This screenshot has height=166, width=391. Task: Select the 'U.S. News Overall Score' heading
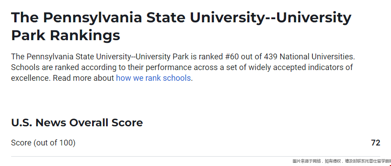77,123
